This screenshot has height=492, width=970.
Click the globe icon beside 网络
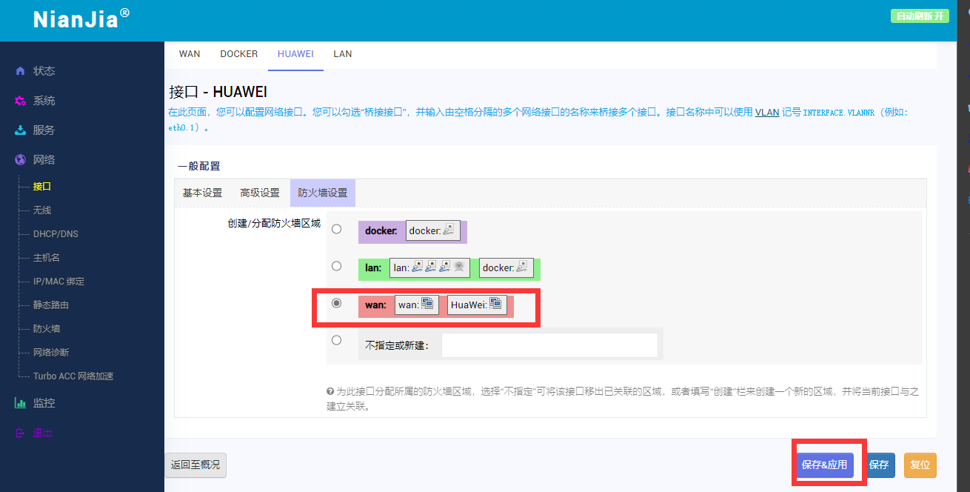(x=21, y=160)
